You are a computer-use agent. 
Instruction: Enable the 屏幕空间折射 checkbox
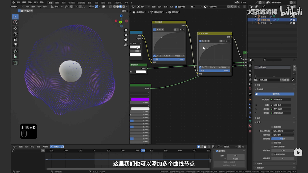coord(273,147)
